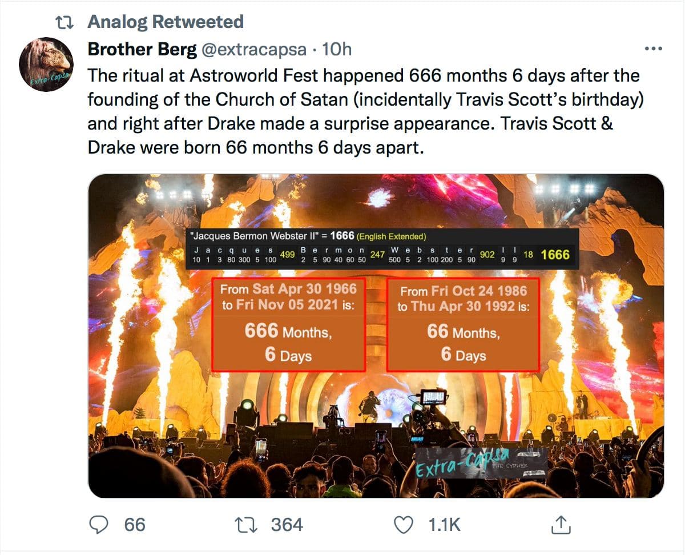Click the reply speech bubble icon
The width and height of the screenshot is (685, 555).
pos(99,525)
